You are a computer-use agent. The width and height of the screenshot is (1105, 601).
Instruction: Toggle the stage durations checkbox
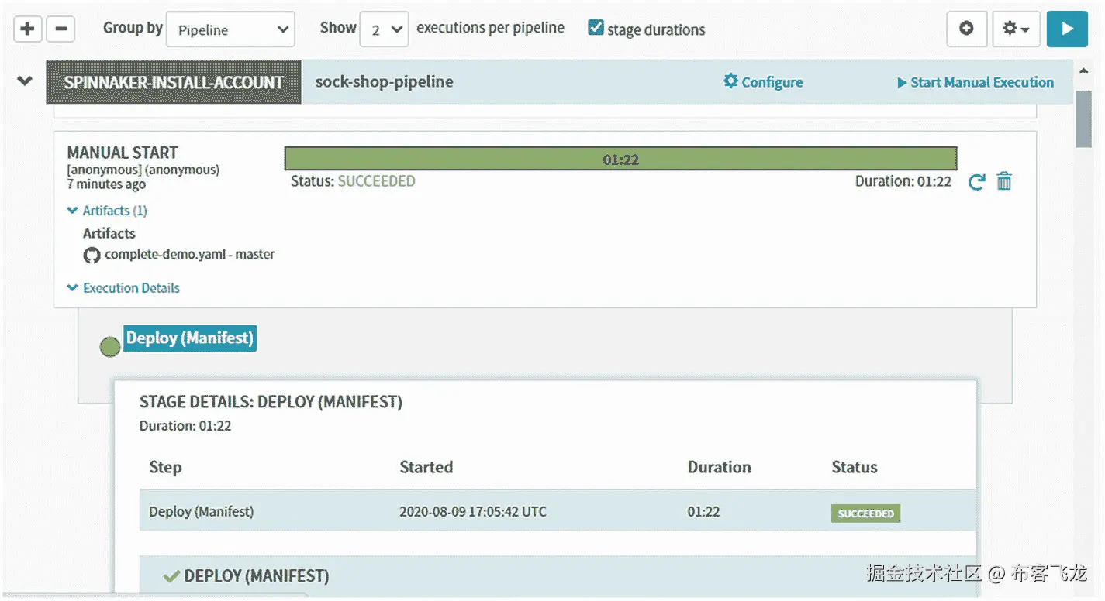coord(596,28)
